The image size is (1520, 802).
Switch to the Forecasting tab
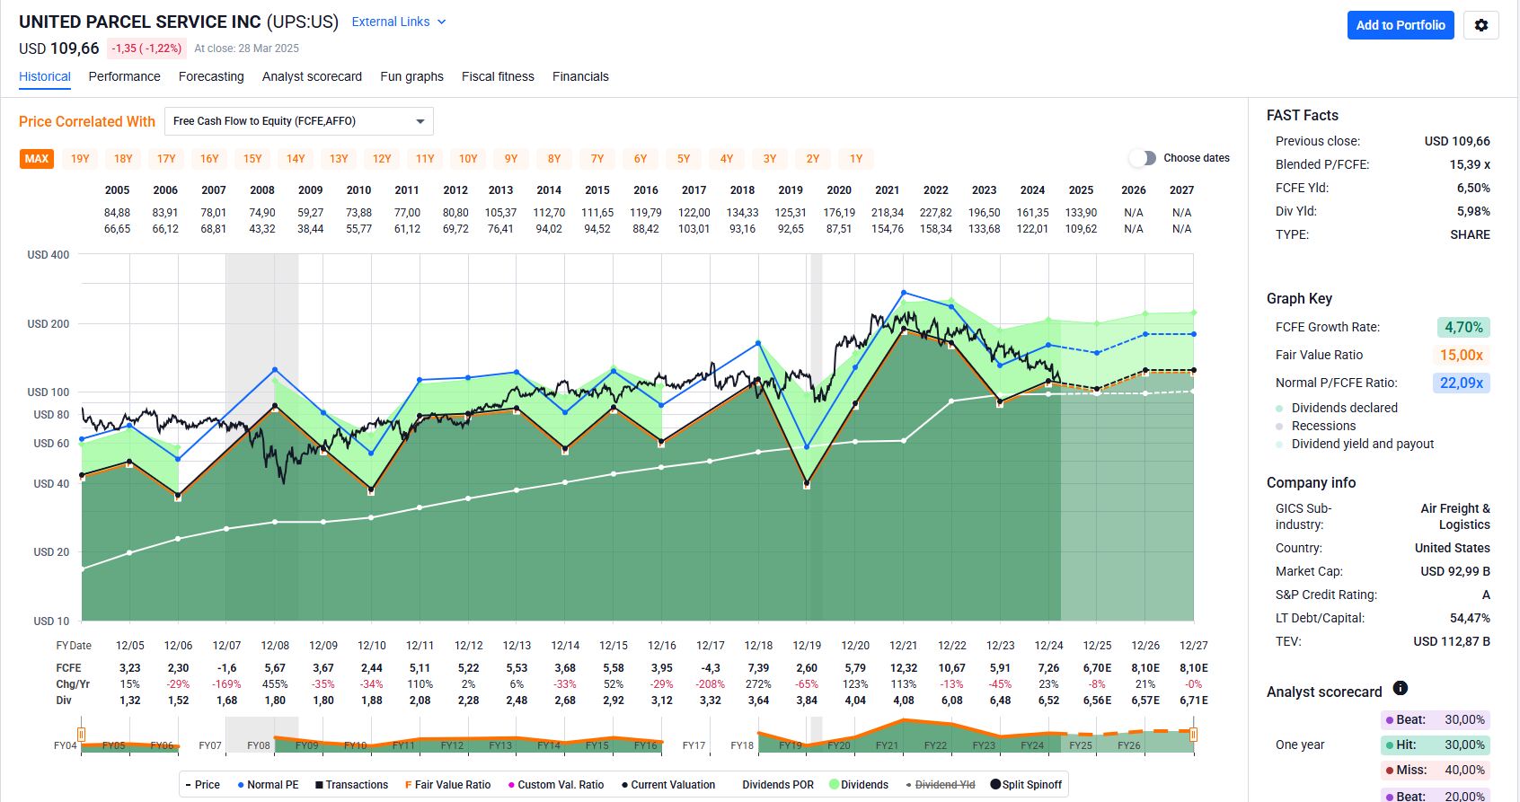(211, 76)
